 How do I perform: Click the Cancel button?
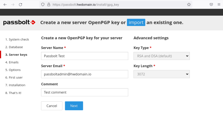click(52, 106)
